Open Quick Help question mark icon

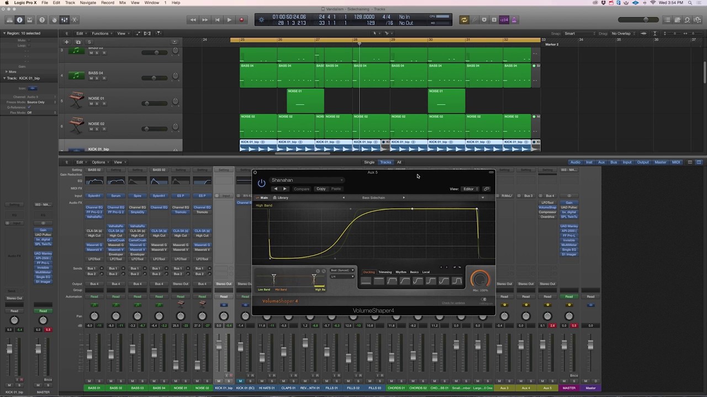[x=42, y=20]
